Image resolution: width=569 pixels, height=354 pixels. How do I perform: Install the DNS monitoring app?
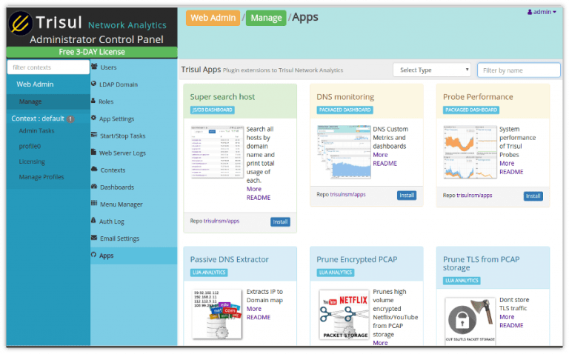[407, 196]
